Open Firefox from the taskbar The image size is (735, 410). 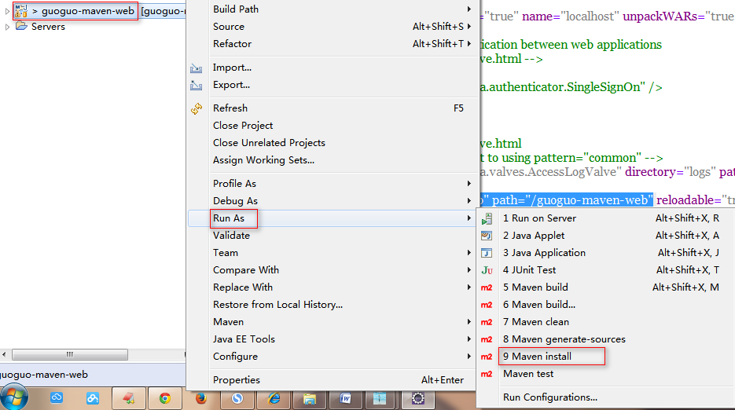tap(201, 398)
